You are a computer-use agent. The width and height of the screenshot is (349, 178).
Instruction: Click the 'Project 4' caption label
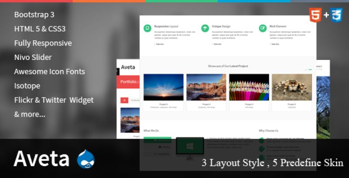(206, 104)
